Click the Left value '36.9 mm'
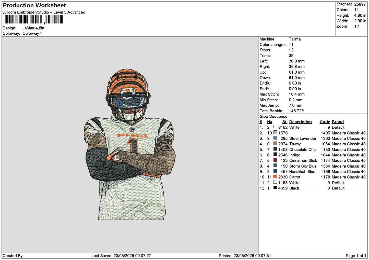 (297, 61)
